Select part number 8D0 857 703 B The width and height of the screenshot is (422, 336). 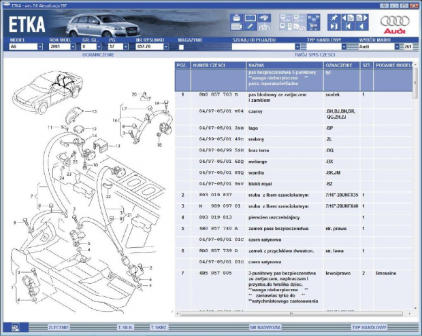[218, 94]
